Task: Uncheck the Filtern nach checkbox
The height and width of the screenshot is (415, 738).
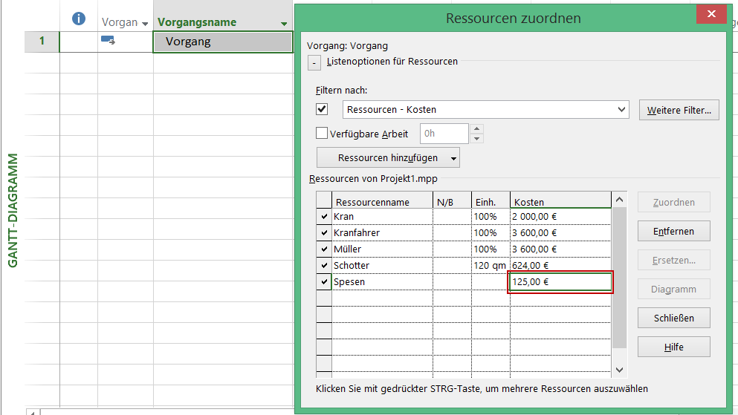Action: 322,109
